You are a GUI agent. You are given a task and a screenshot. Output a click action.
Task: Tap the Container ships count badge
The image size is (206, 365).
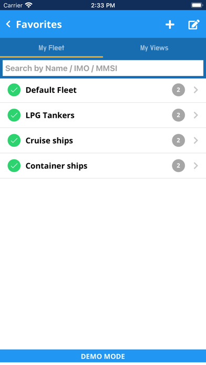(179, 166)
